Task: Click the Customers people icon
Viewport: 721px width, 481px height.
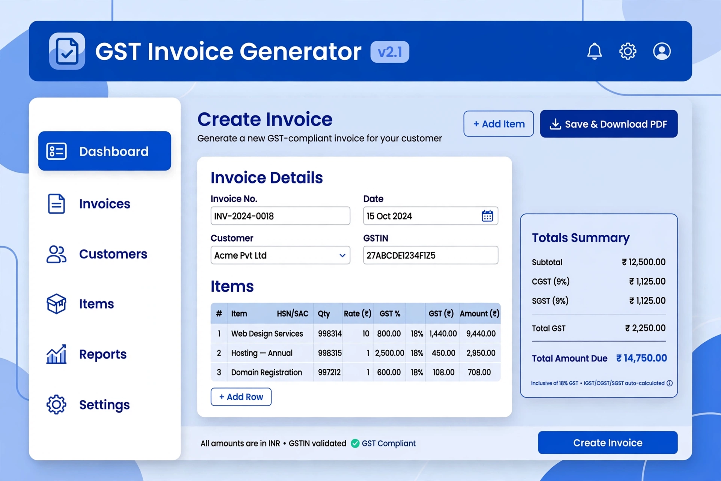Action: pyautogui.click(x=56, y=254)
